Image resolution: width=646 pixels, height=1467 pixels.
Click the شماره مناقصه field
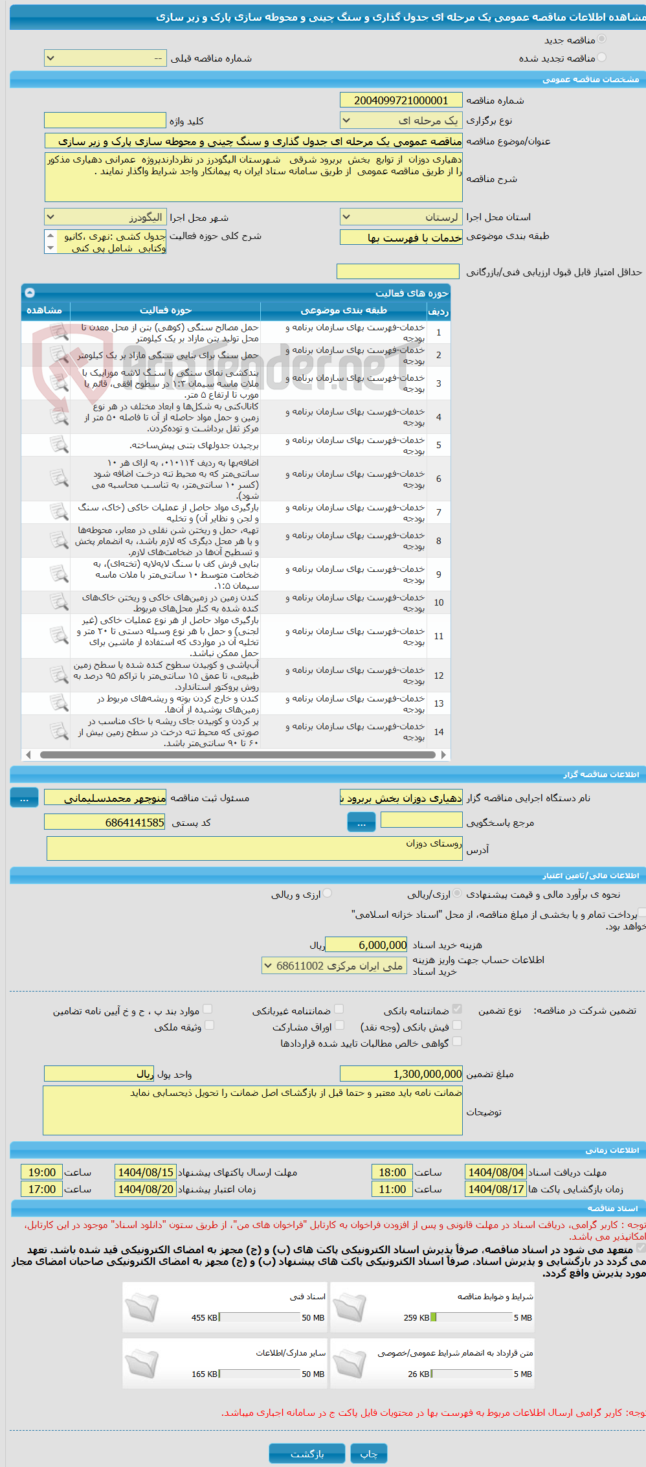pos(401,100)
